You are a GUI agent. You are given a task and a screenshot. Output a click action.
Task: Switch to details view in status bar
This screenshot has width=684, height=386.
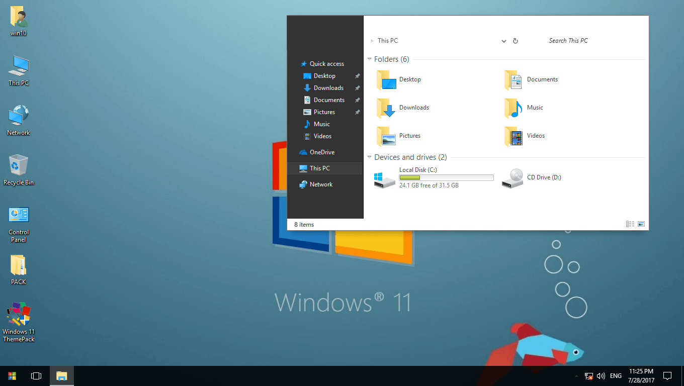point(630,224)
